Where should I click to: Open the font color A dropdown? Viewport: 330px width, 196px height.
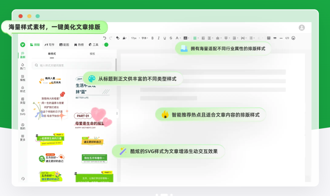(177, 38)
